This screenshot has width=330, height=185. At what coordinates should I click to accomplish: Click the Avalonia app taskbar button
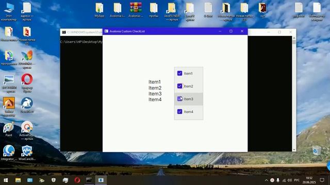(x=101, y=180)
